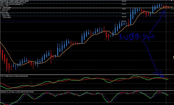Click separator bar above Stoch subwindow
Viewport: 174px width, 105px height.
87,91
